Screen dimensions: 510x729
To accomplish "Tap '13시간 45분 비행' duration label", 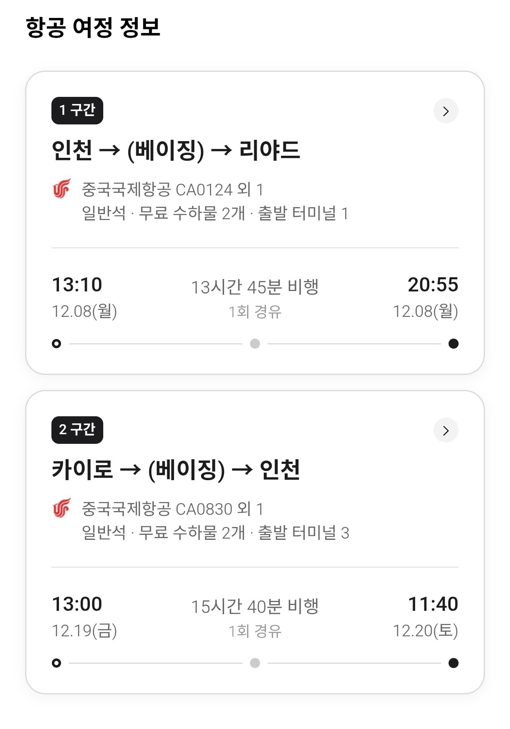I will [255, 287].
